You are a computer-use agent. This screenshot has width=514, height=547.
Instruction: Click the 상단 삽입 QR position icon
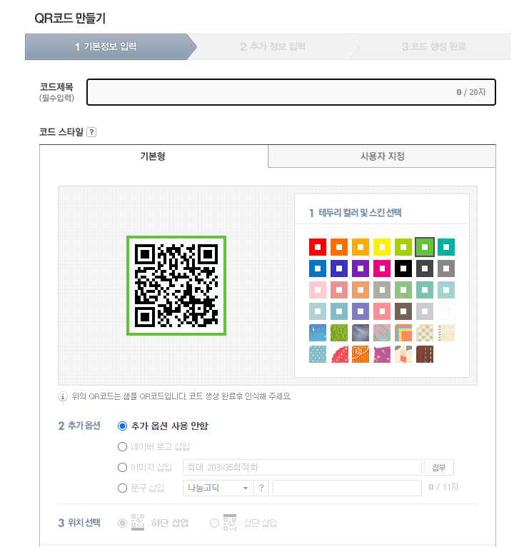coord(230,522)
